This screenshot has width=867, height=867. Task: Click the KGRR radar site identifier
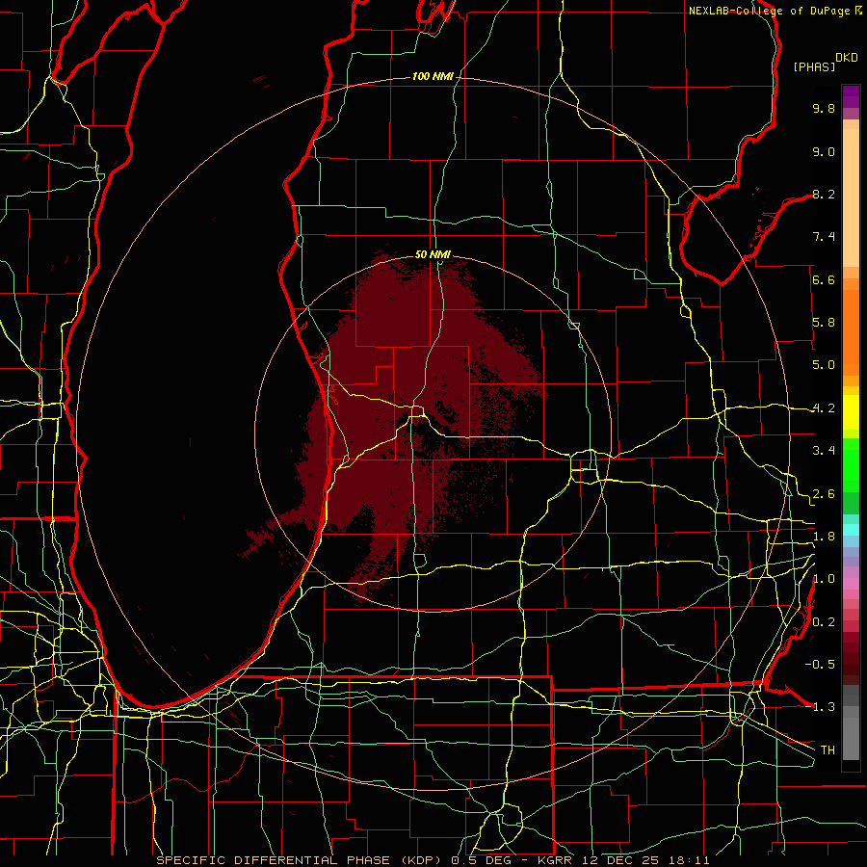pos(556,860)
